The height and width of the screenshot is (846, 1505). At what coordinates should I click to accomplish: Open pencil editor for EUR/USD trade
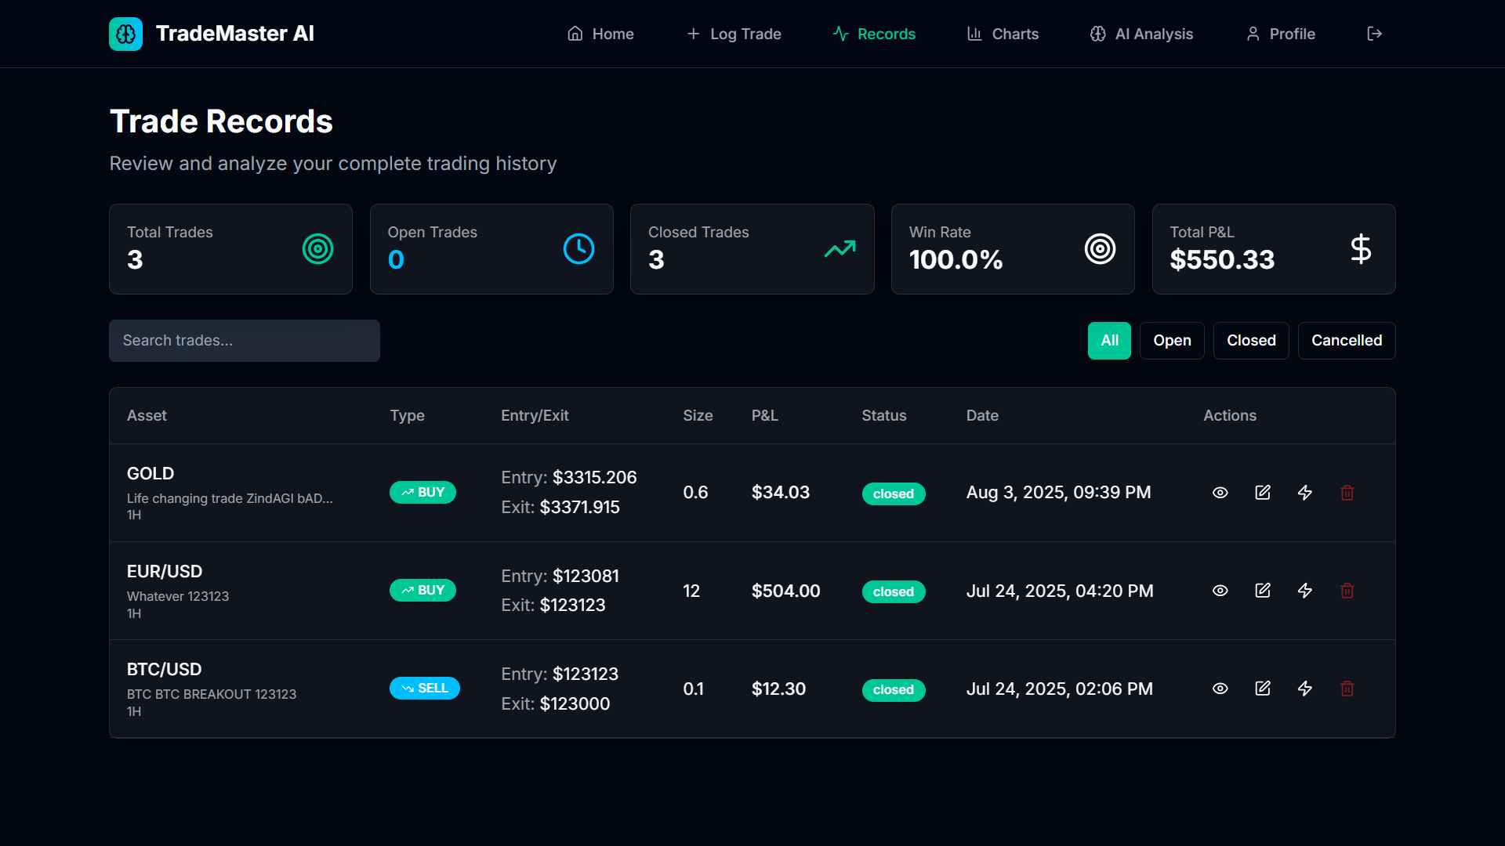[1262, 591]
